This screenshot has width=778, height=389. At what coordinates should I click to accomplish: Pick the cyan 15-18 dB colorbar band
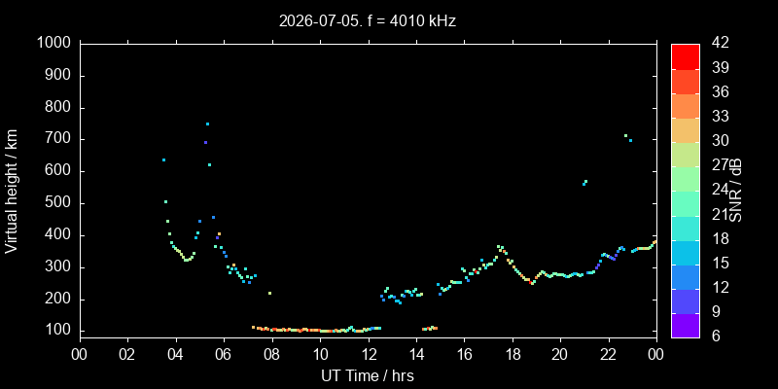[x=686, y=252]
